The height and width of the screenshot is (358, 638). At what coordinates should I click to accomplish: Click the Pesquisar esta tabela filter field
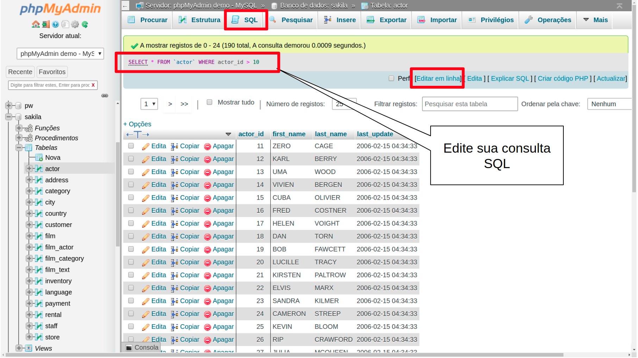(x=469, y=104)
